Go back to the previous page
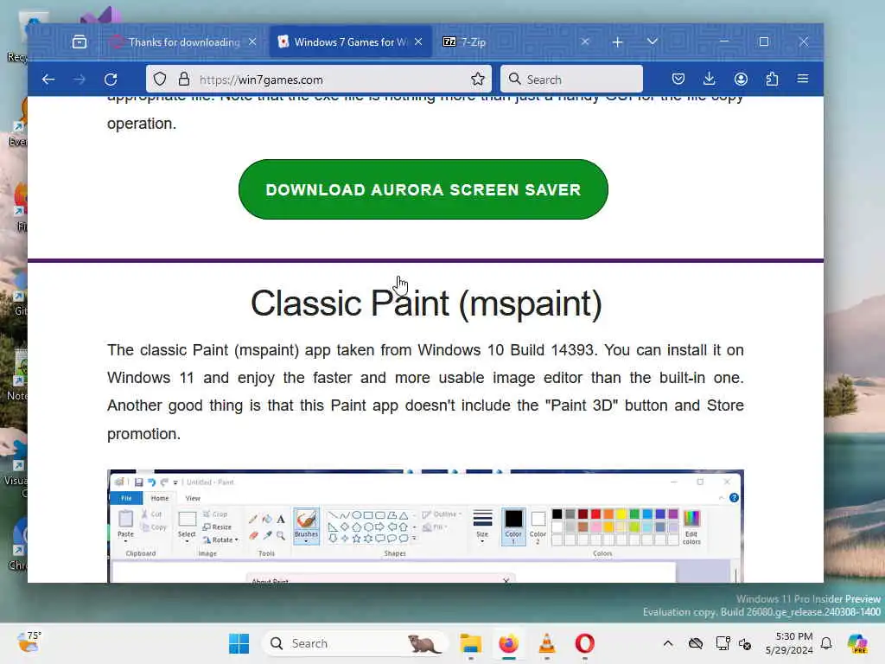The width and height of the screenshot is (885, 664). [x=48, y=80]
